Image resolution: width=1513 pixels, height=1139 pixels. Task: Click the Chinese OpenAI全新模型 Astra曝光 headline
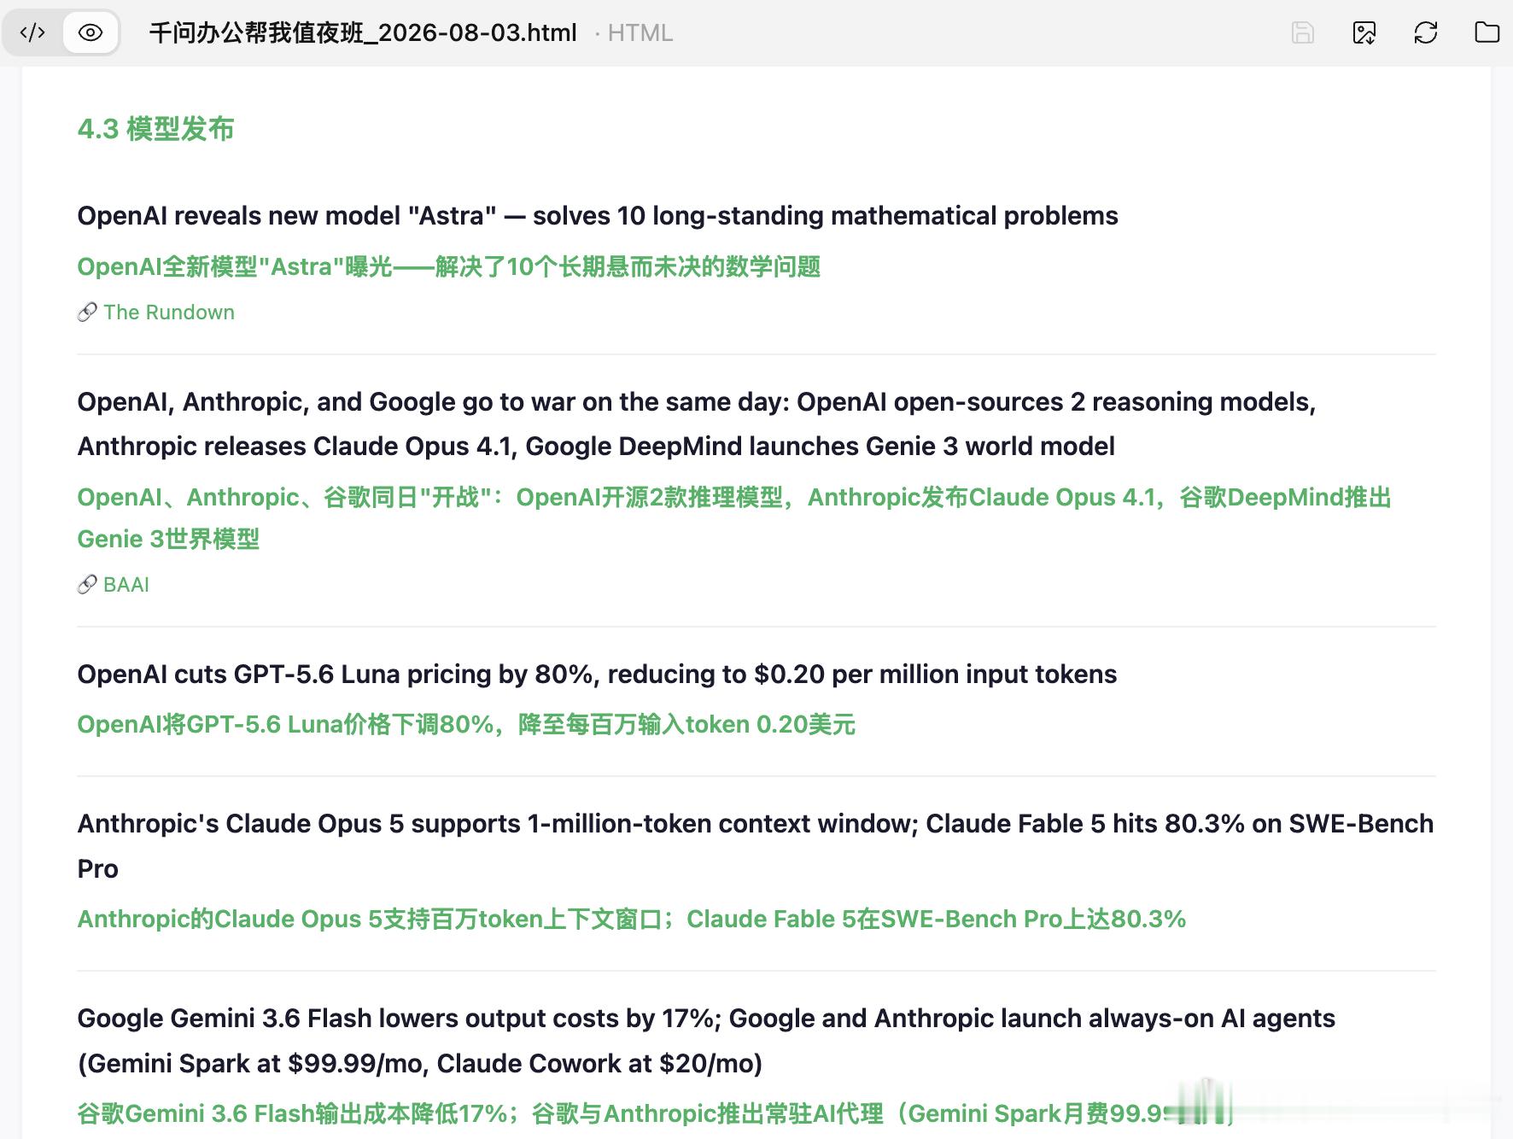coord(449,267)
